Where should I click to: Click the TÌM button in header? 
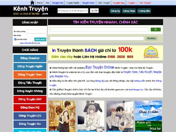click(94, 11)
